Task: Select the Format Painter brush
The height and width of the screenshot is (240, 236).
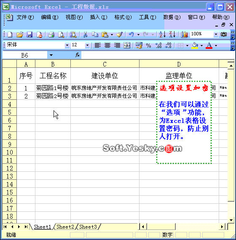Action: (119, 35)
